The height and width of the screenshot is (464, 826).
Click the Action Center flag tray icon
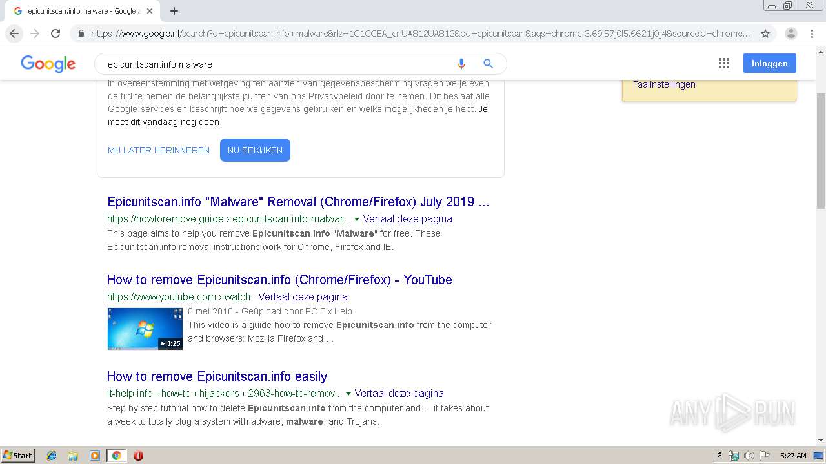764,456
